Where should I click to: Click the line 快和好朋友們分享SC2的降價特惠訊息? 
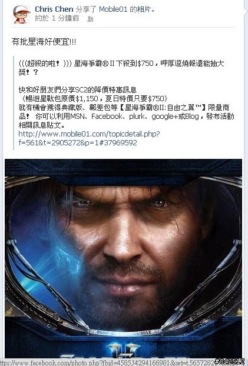click(x=78, y=89)
